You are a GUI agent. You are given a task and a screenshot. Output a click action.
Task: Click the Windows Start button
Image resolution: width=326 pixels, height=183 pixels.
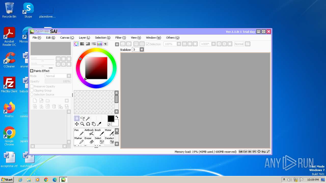coord(7,179)
